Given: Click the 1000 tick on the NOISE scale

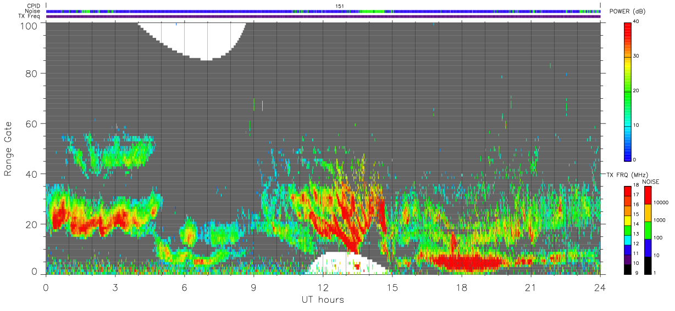Looking at the screenshot, I should point(659,220).
